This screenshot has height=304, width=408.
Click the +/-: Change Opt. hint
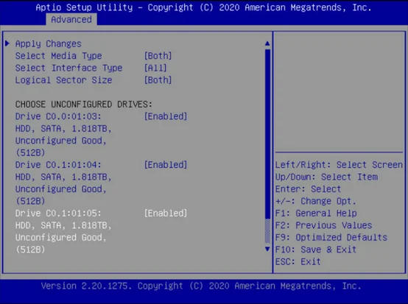pyautogui.click(x=316, y=201)
